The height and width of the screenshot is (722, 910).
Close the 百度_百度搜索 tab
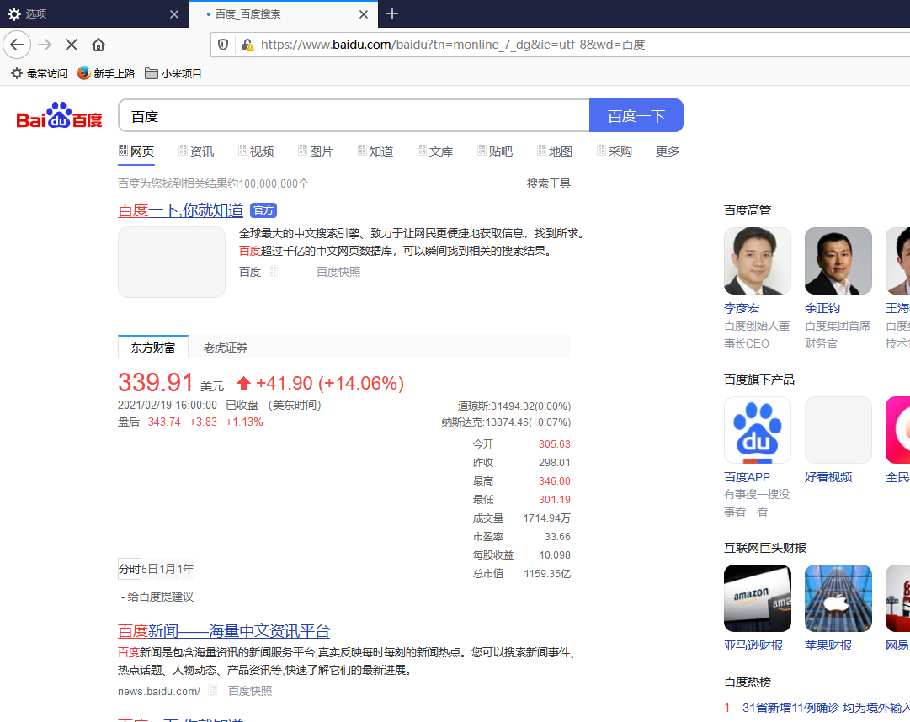point(364,14)
